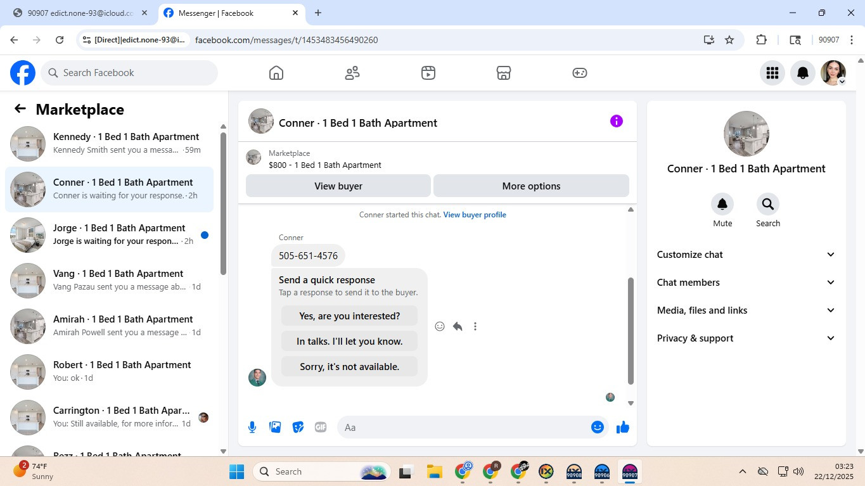Open the View buyer profile link
This screenshot has width=865, height=486.
475,215
